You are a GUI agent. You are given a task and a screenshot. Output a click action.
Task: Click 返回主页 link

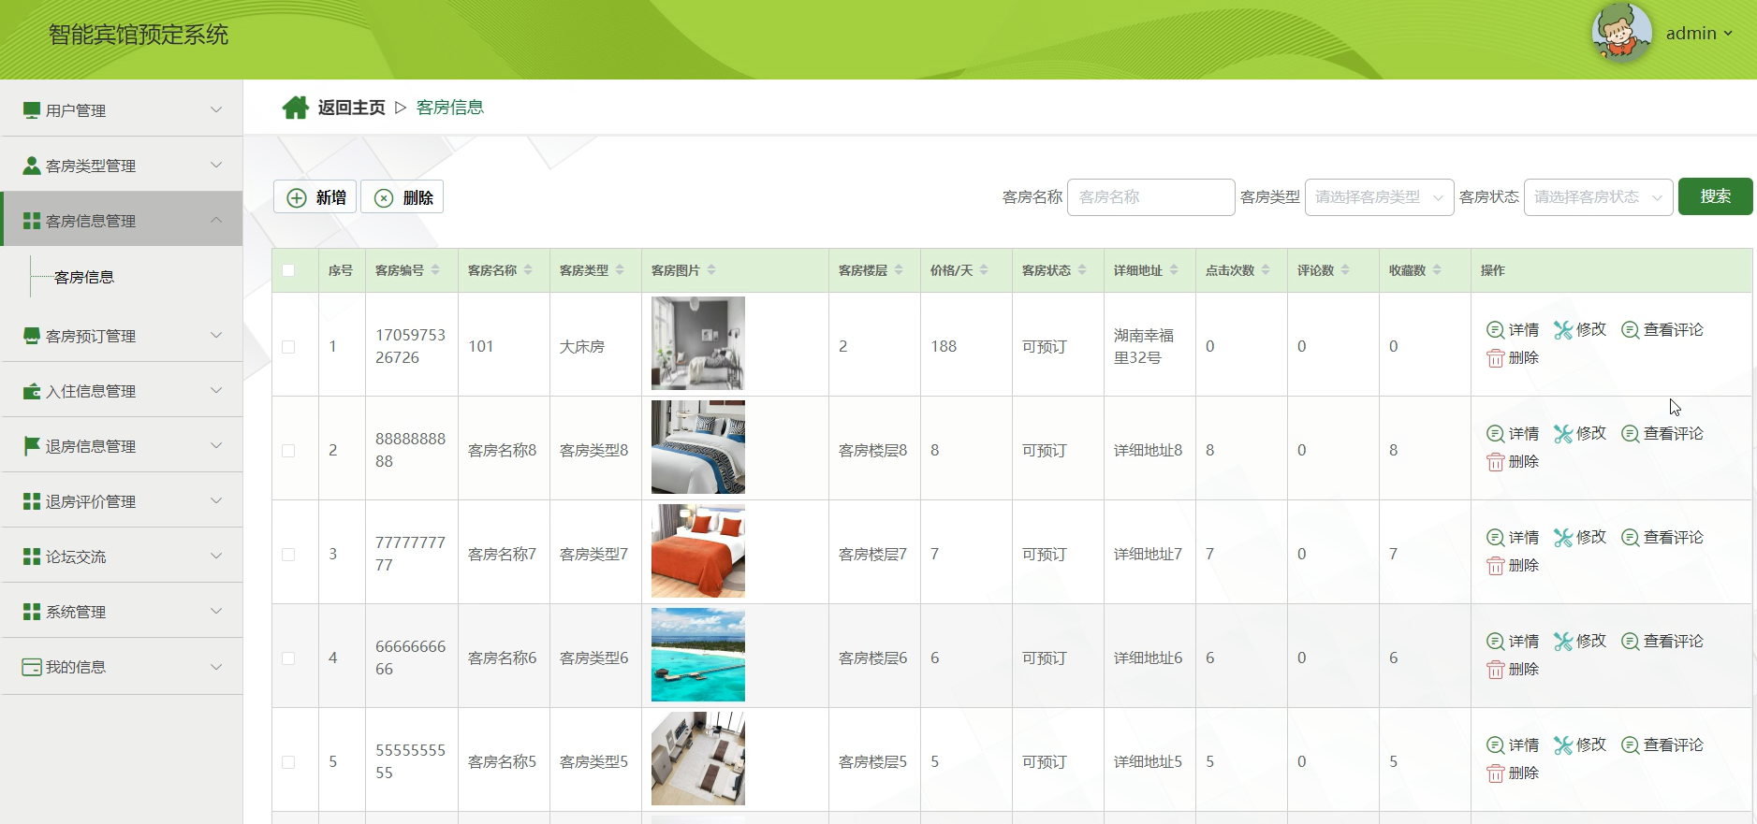pos(351,108)
